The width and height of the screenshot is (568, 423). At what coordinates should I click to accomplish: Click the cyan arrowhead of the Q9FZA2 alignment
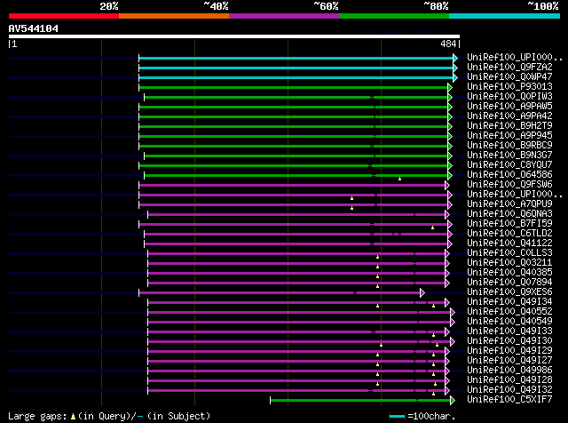point(455,68)
